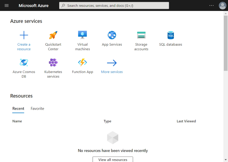Click the vertical scrollbar thumb
228x162 pixels.
(226, 43)
